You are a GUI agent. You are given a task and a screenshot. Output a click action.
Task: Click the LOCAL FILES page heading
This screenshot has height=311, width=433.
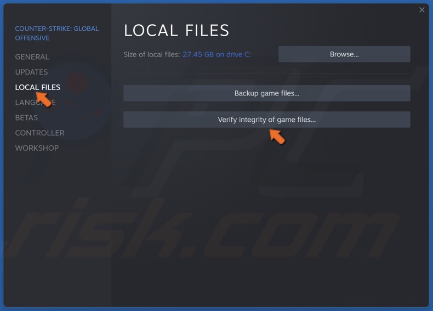176,30
